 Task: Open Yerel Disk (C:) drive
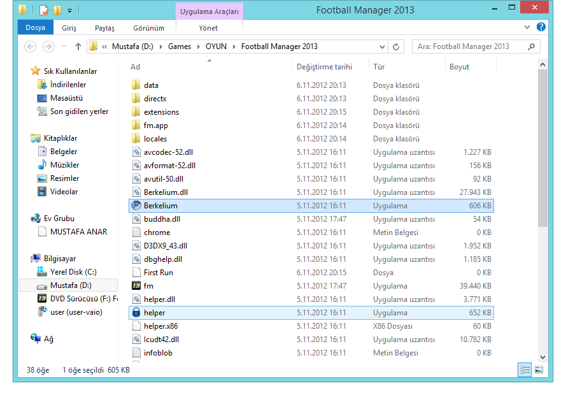click(73, 272)
